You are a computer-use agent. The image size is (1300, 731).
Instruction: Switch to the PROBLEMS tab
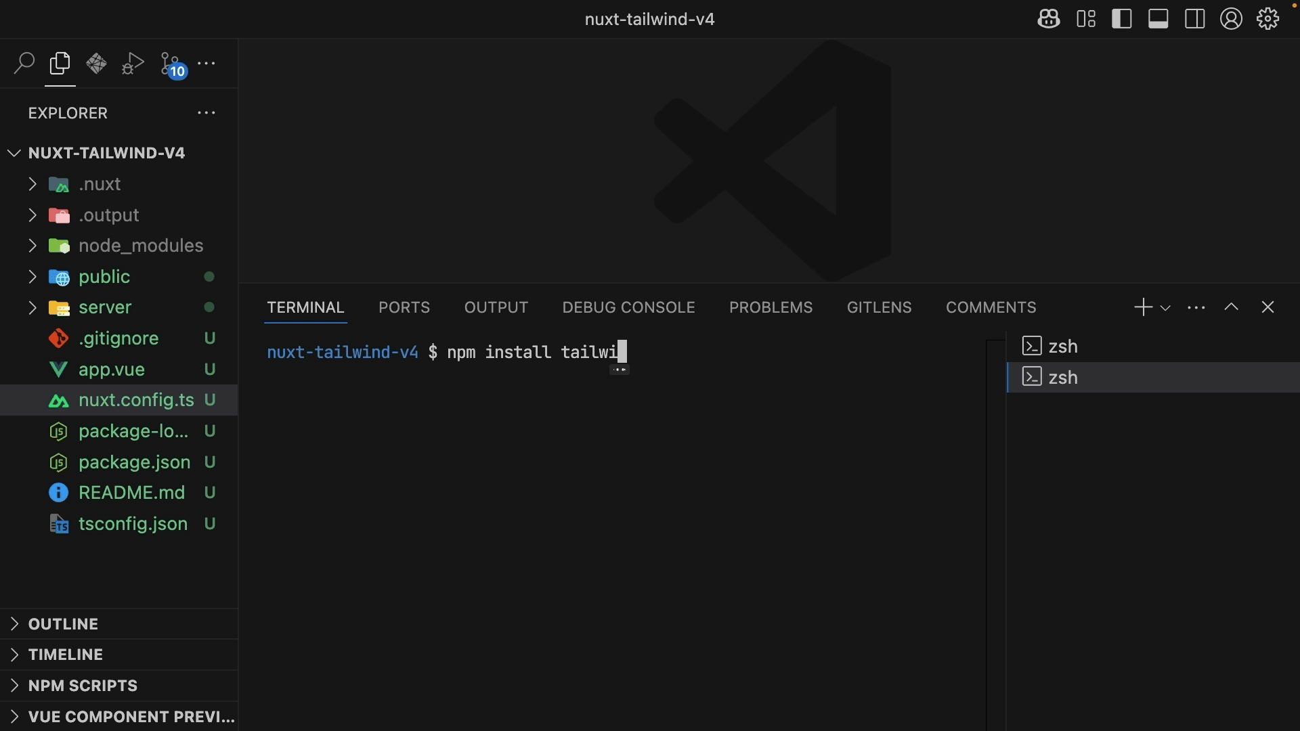point(771,307)
